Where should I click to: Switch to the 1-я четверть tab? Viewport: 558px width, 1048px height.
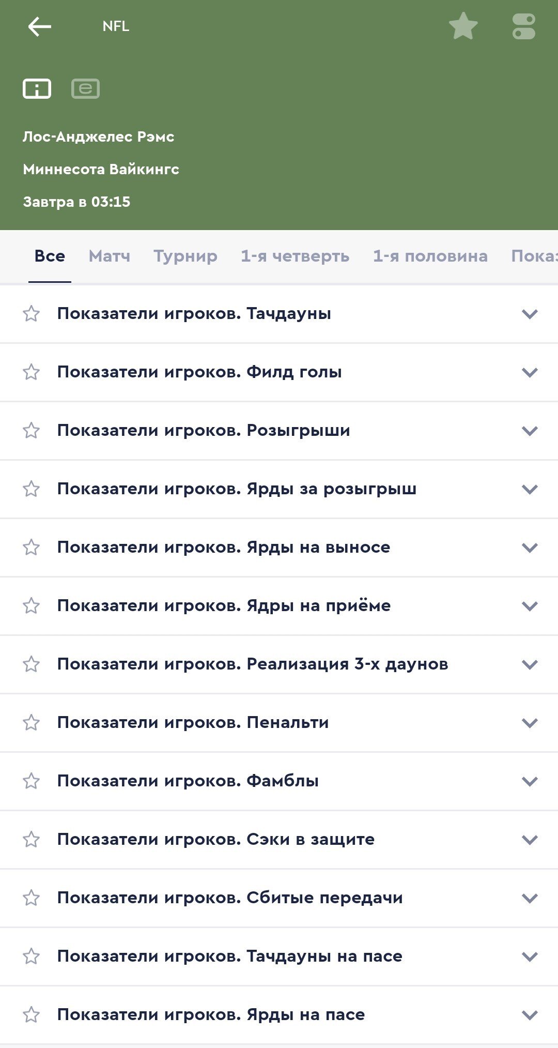[295, 256]
